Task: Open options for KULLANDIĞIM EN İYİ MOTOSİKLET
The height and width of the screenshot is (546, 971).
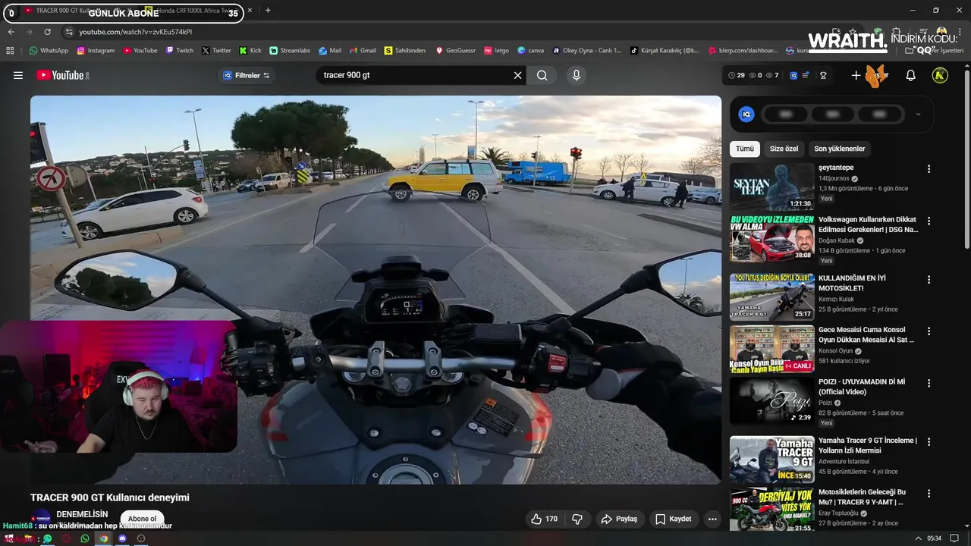Action: coord(929,279)
